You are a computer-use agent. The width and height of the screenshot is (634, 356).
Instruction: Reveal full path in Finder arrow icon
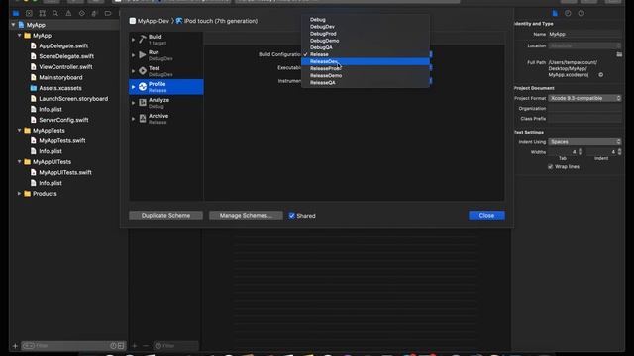(x=601, y=75)
